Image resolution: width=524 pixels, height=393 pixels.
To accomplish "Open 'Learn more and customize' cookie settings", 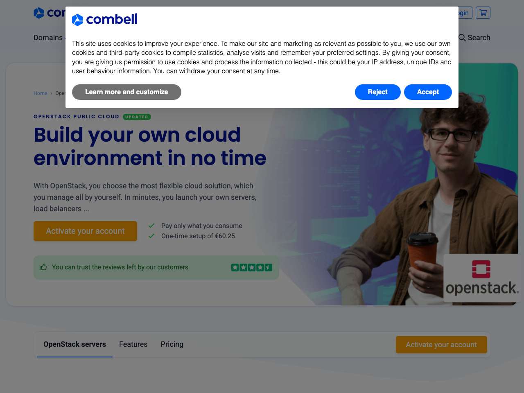I will (126, 92).
